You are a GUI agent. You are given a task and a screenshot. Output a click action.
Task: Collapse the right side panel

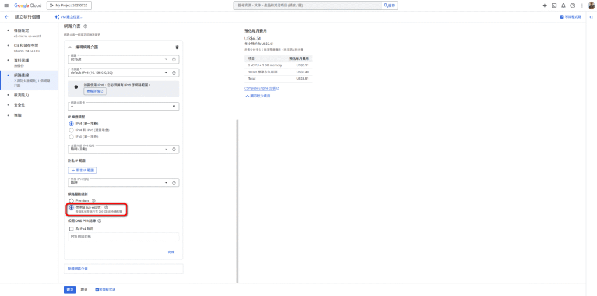592,17
